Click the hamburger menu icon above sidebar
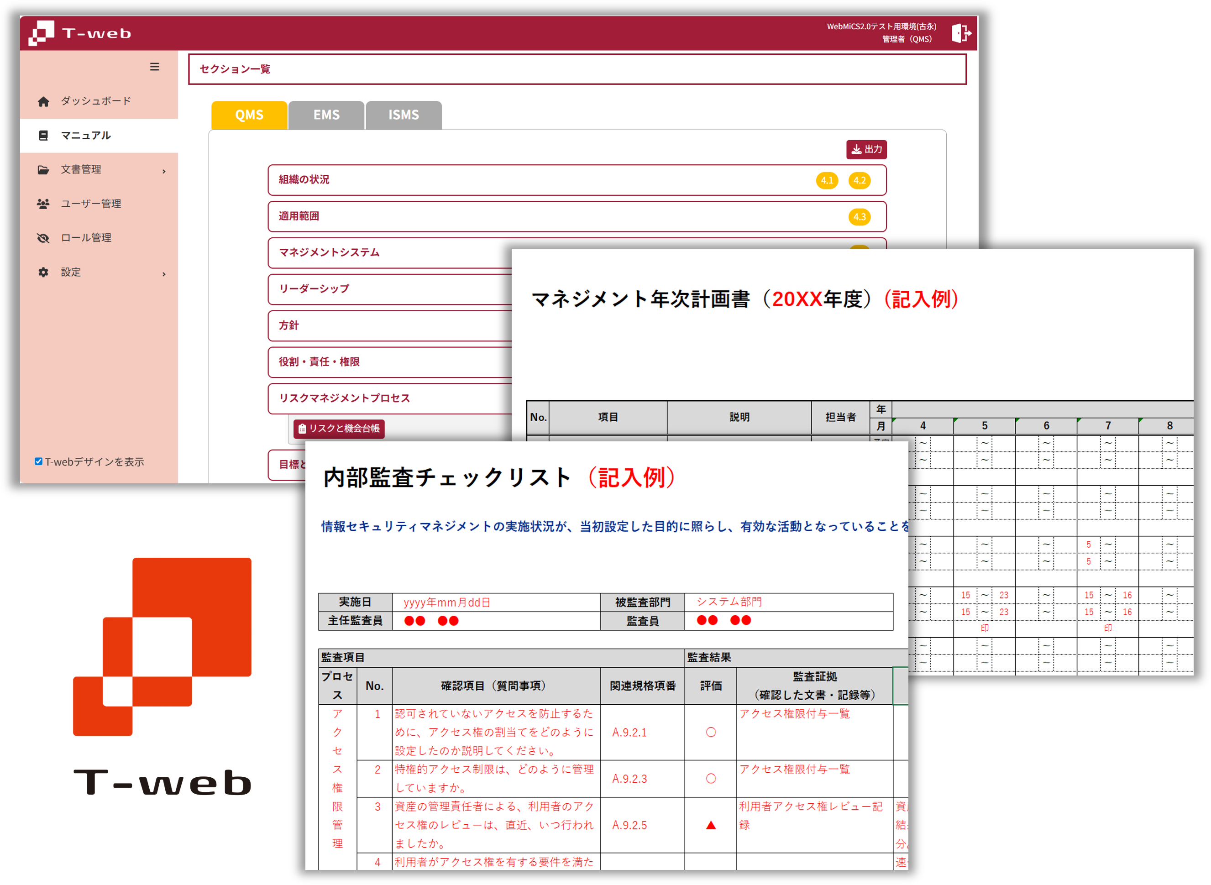The image size is (1211, 885). [154, 67]
